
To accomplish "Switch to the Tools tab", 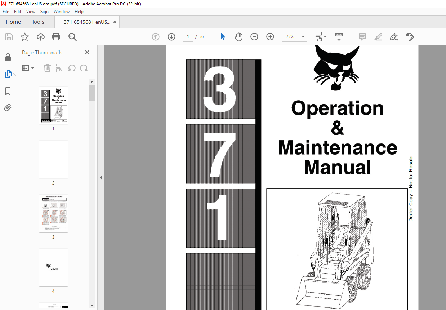I will pos(38,22).
